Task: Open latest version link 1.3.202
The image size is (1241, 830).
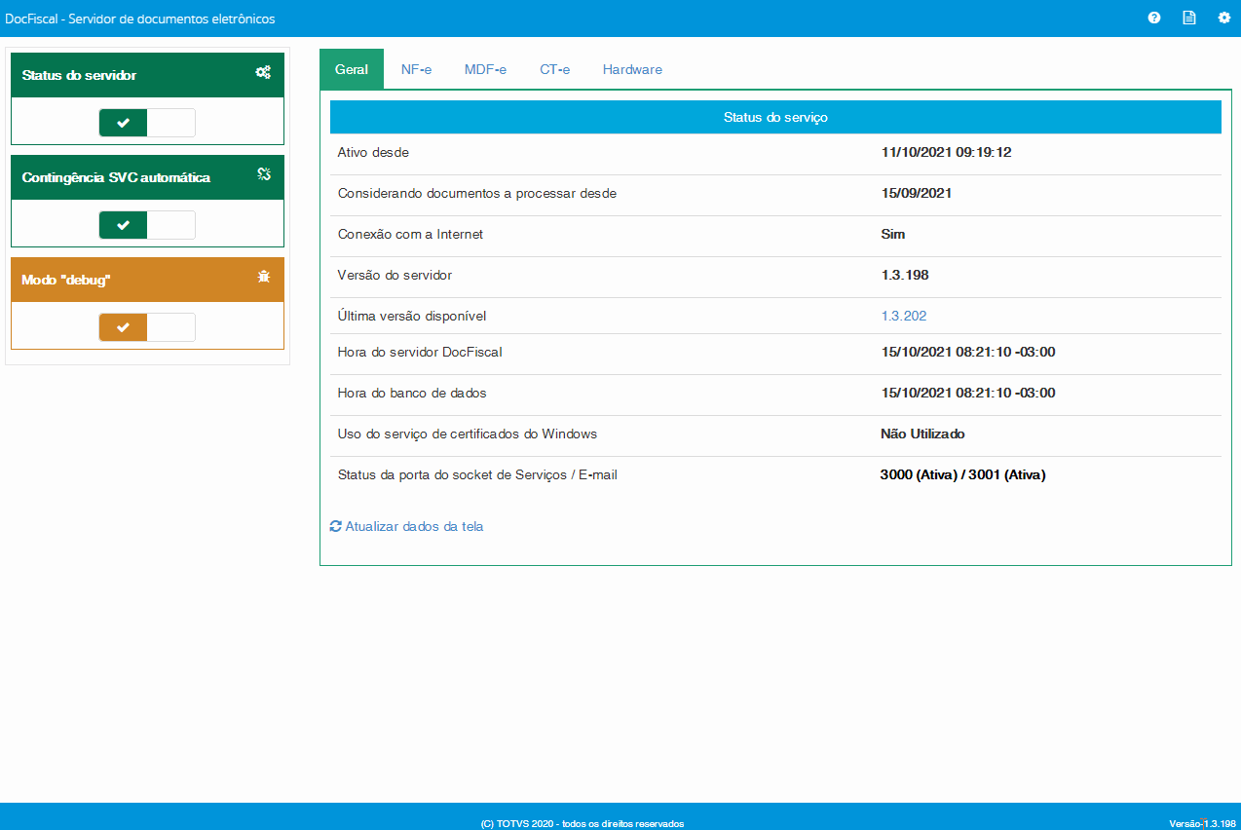Action: coord(904,316)
